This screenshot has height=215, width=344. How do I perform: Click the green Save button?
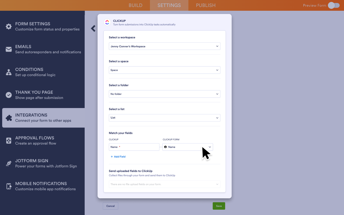pyautogui.click(x=219, y=206)
